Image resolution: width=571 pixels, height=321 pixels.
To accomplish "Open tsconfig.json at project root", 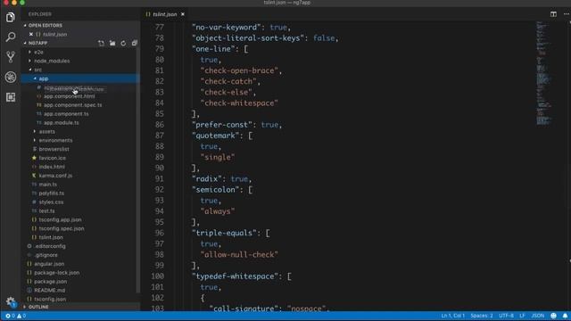I will pos(50,300).
